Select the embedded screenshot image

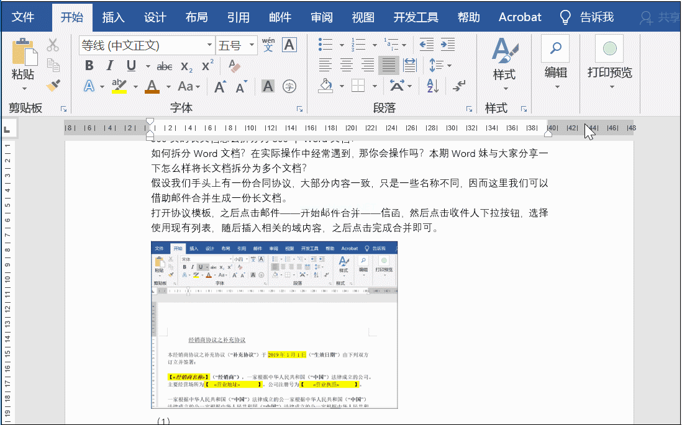[274, 325]
